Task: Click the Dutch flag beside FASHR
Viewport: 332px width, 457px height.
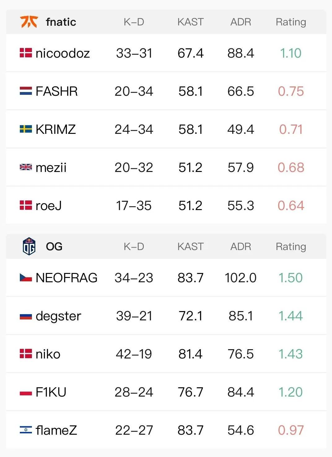Action: [x=26, y=91]
